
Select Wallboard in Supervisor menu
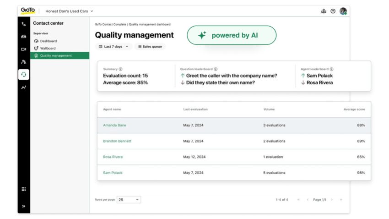[x=48, y=48]
